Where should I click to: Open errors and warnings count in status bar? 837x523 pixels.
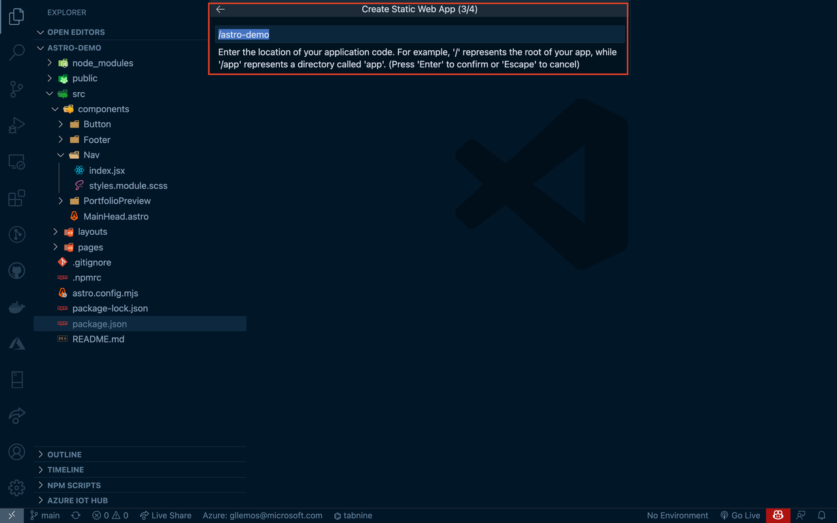coord(110,515)
